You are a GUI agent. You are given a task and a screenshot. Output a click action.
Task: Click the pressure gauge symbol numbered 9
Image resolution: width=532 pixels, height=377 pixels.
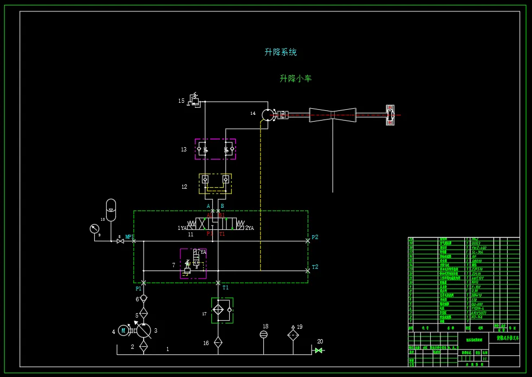tap(94, 229)
